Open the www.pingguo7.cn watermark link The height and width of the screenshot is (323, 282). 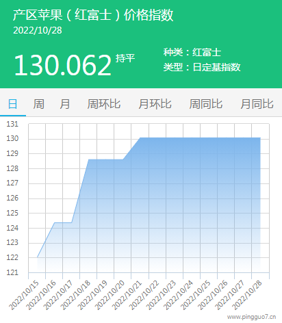251,317
